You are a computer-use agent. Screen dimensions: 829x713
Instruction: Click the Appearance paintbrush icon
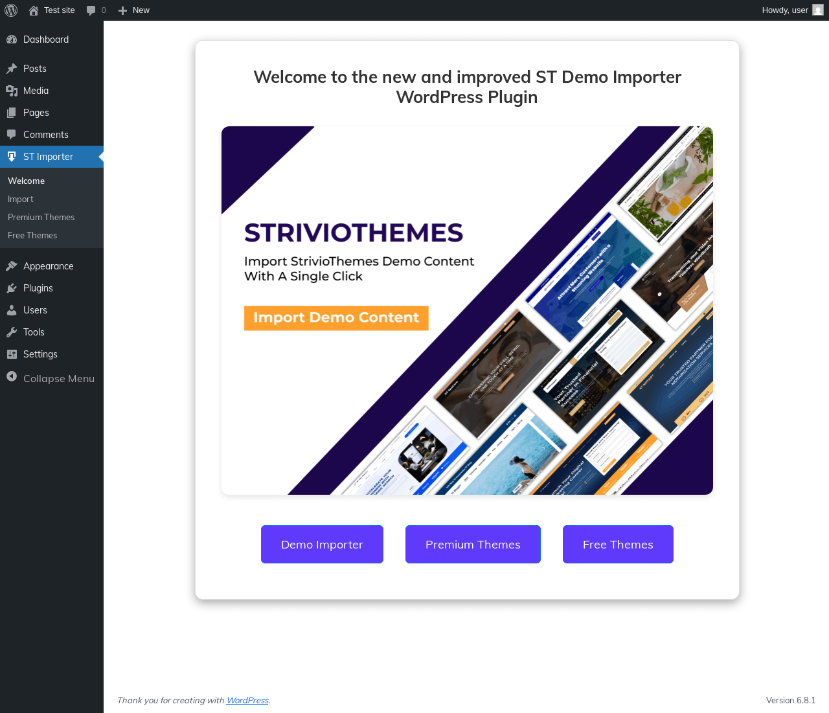coord(12,266)
